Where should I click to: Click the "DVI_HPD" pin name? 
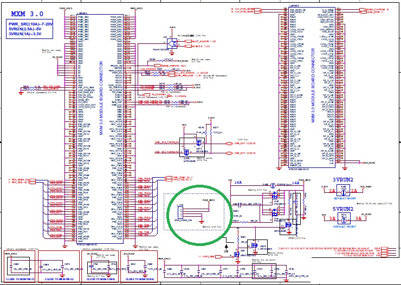(83, 102)
